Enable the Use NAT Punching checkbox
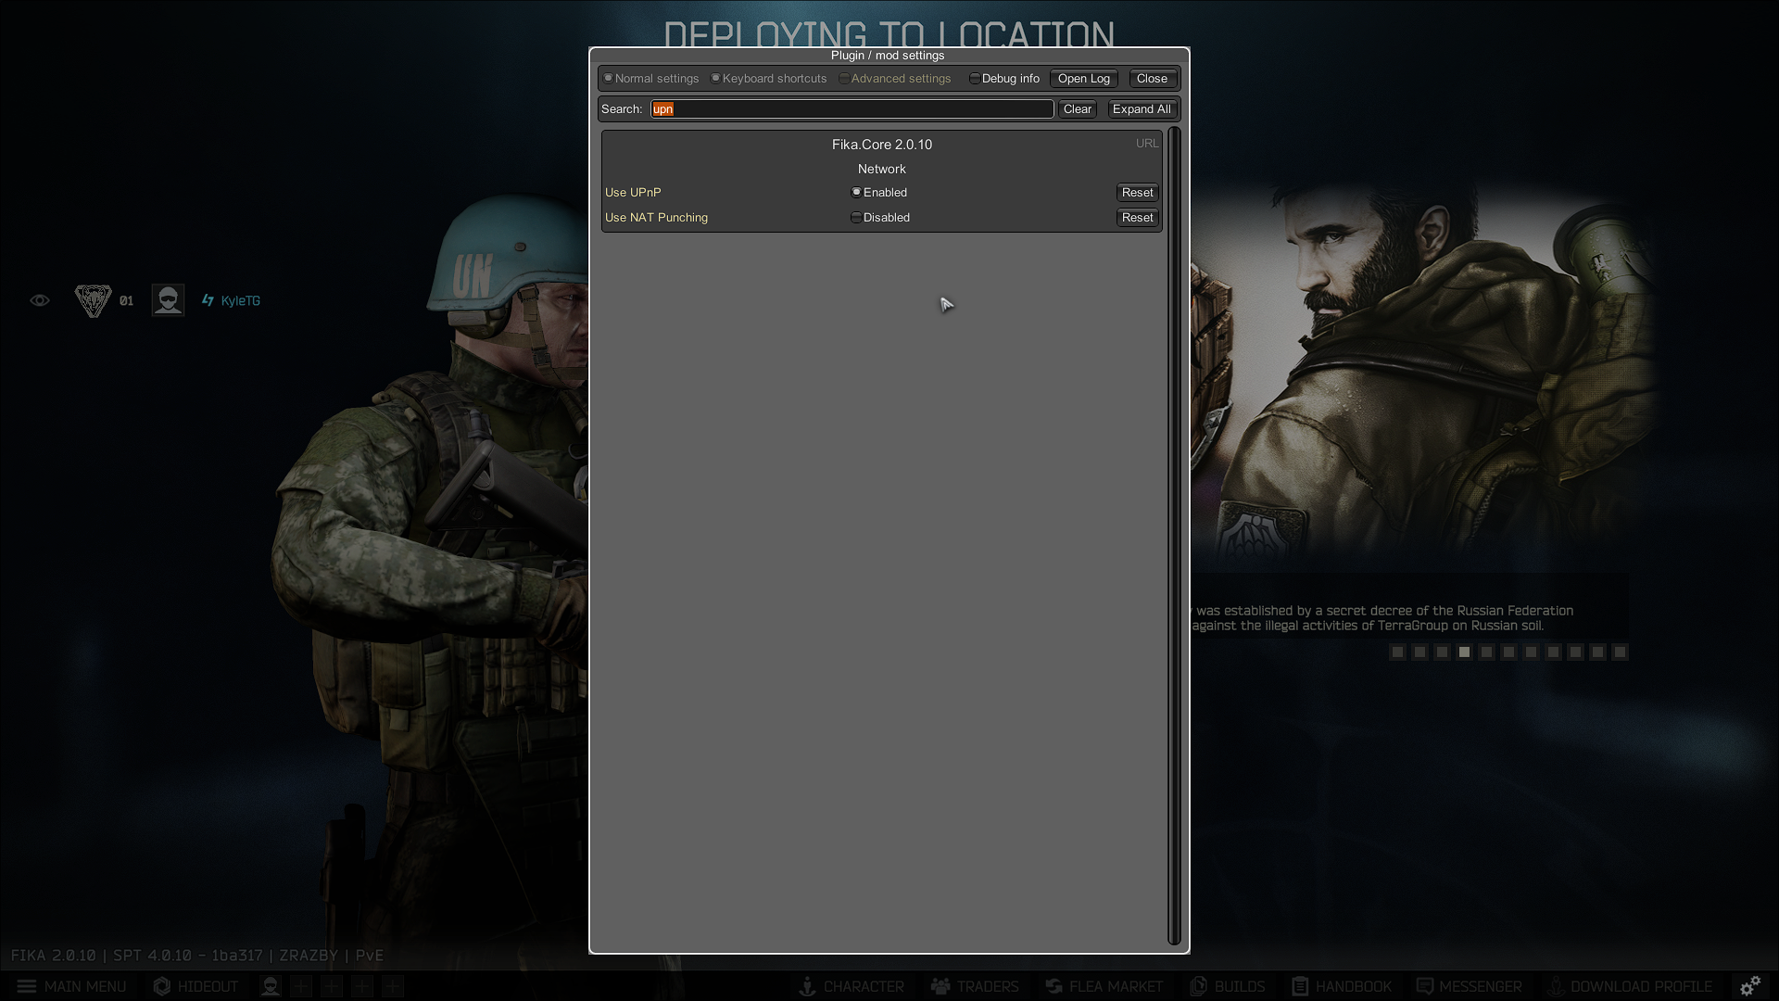Screen dimensions: 1779x1001 click(x=856, y=218)
